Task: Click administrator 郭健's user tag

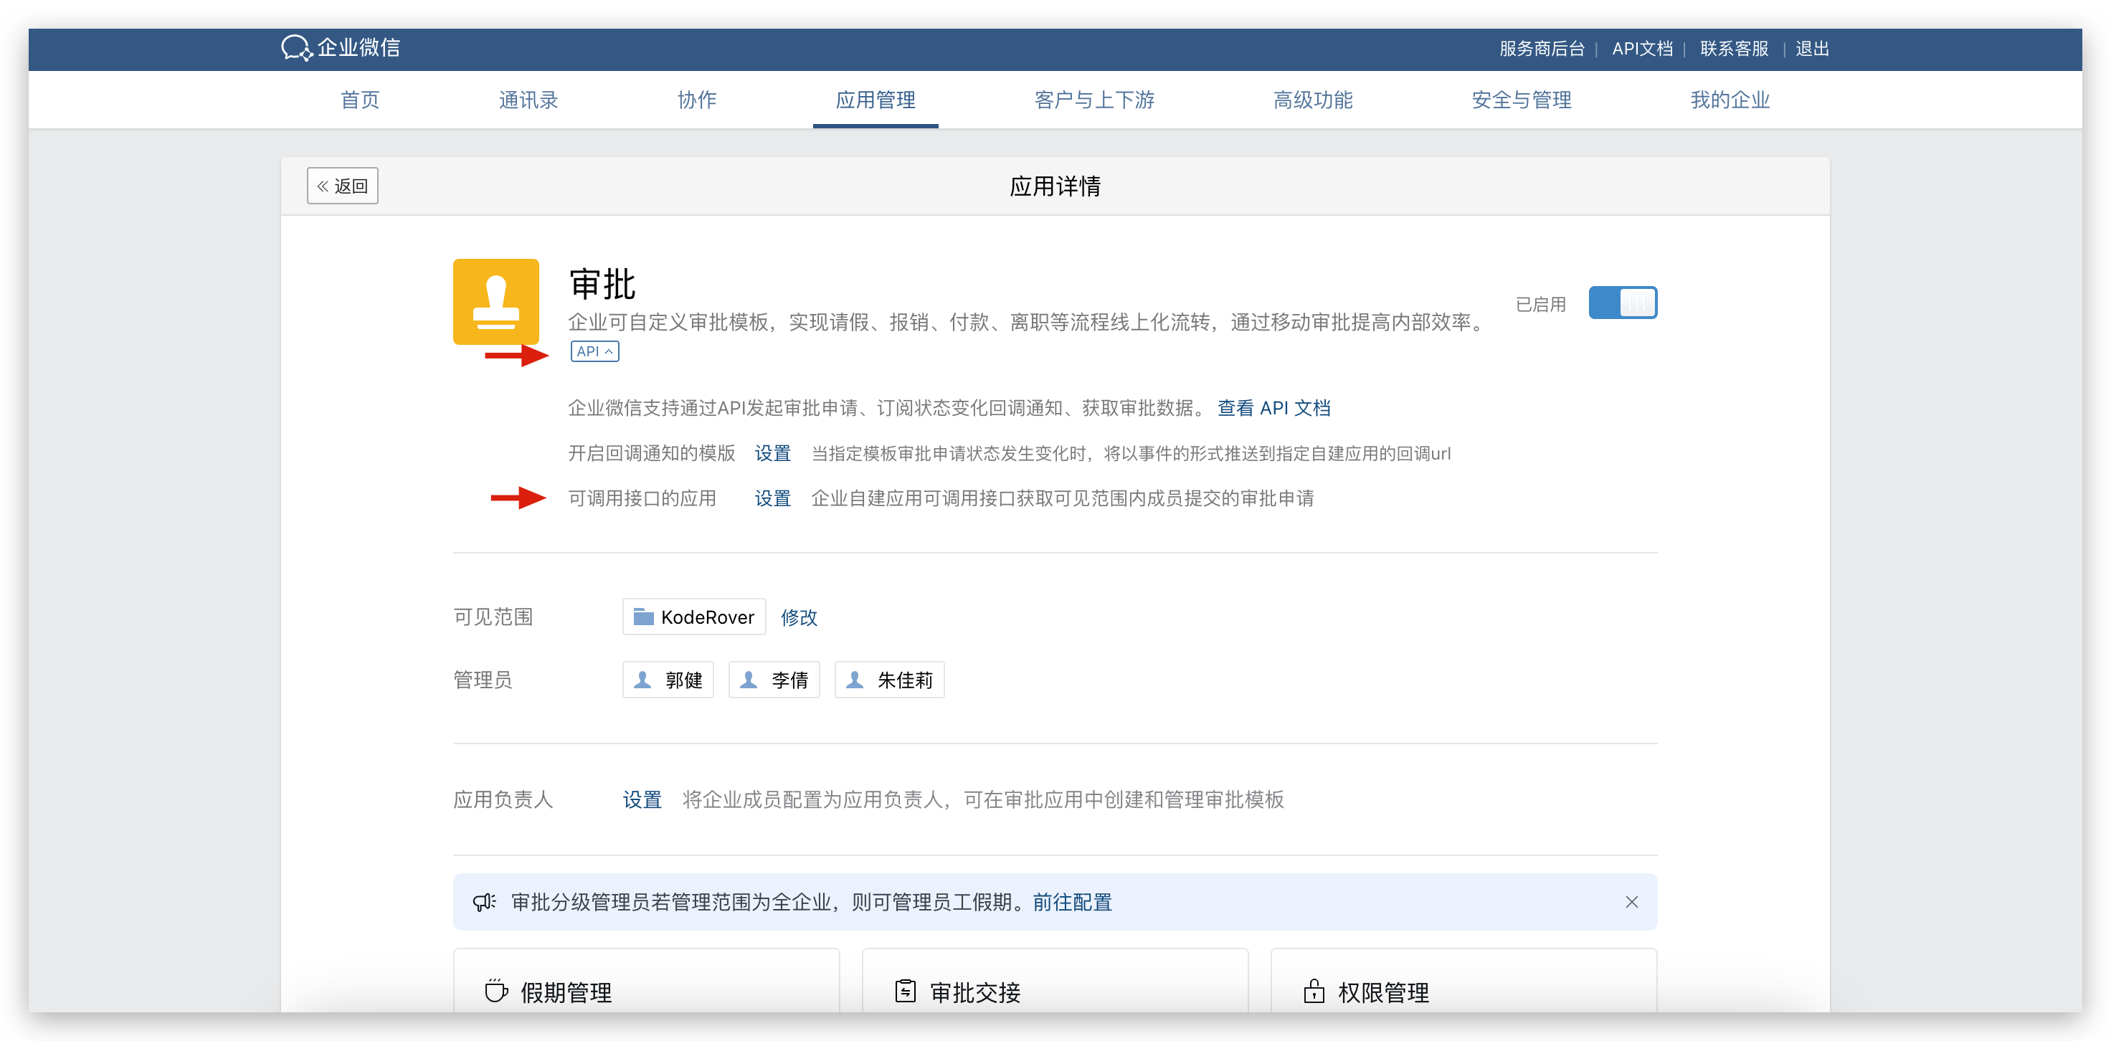Action: click(668, 680)
